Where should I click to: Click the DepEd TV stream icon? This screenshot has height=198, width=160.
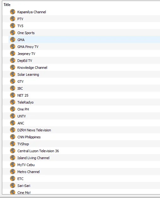pos(13,61)
